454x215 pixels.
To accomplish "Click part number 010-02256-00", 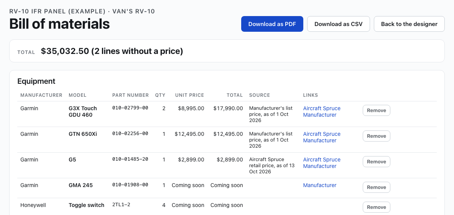I will (130, 134).
